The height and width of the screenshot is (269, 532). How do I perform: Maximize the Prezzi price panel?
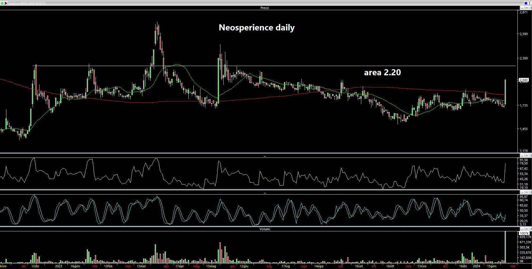point(526,8)
